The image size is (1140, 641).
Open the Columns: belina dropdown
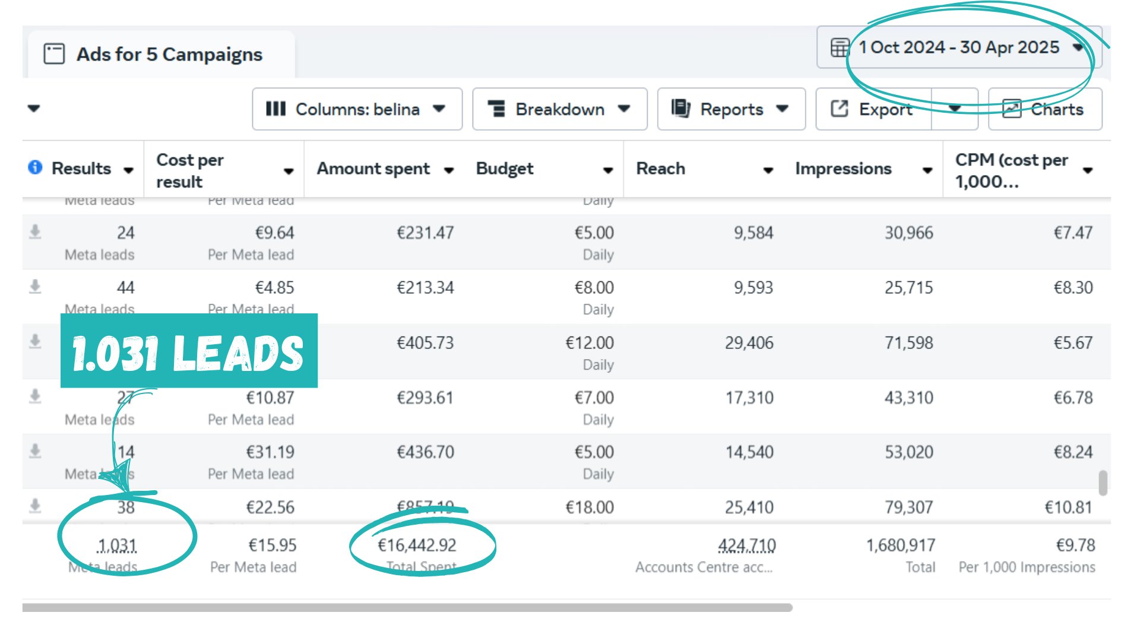tap(357, 109)
